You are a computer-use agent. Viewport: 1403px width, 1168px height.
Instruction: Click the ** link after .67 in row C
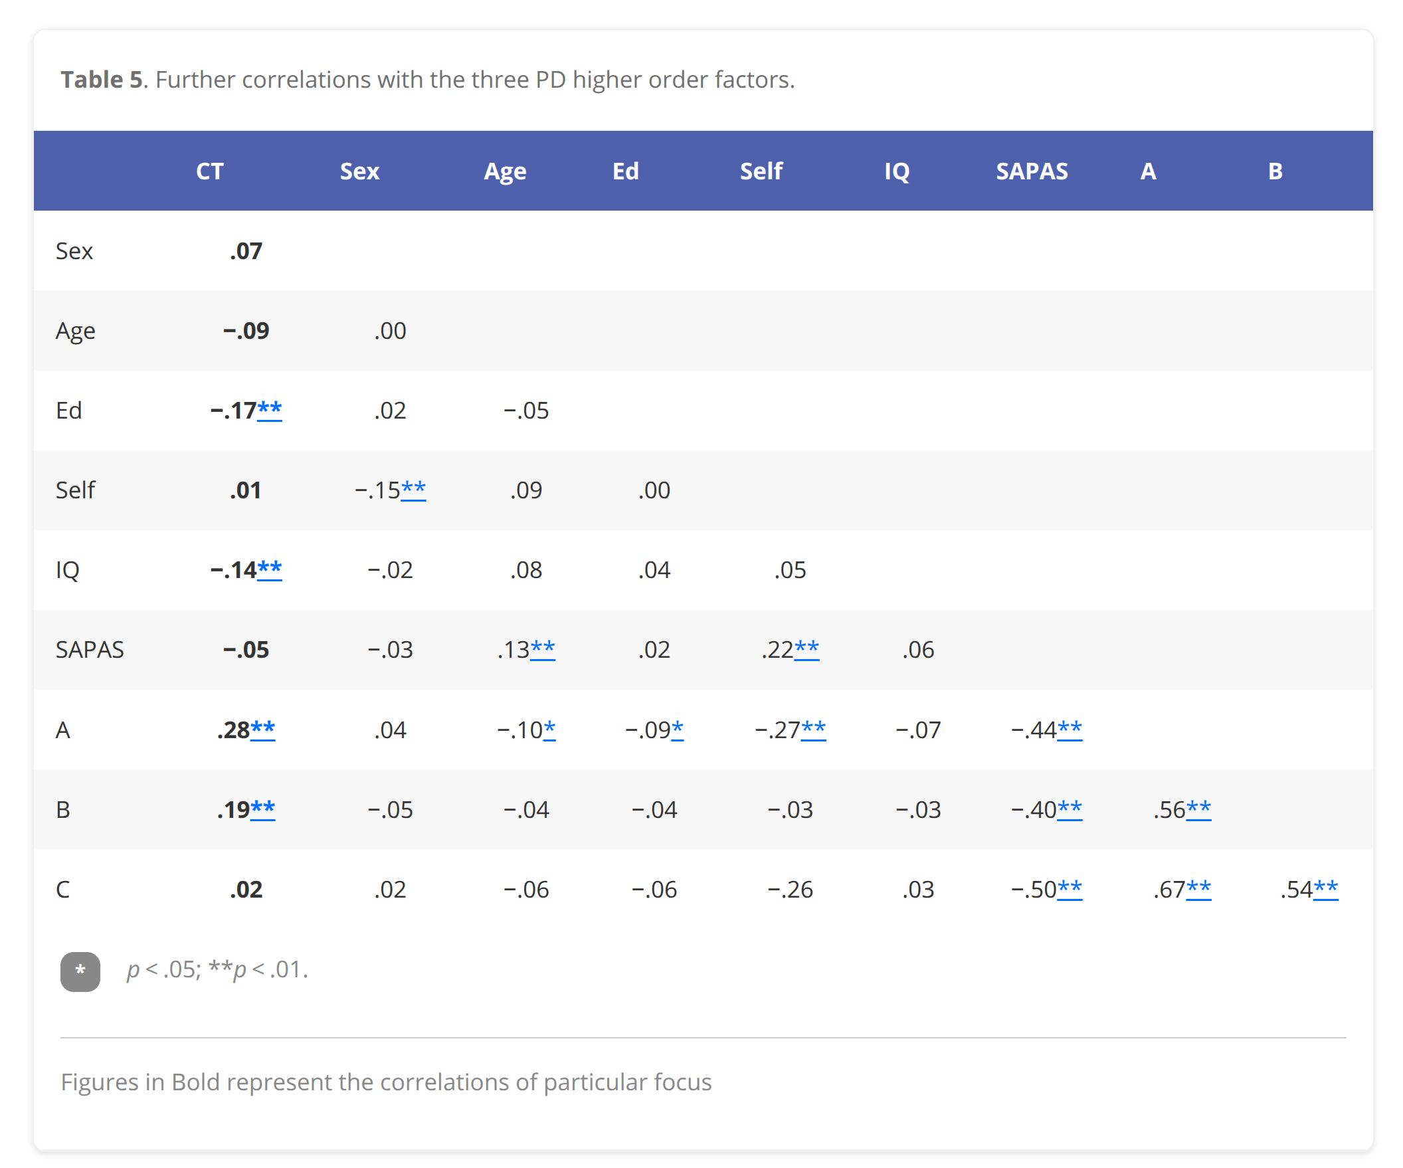tap(1198, 888)
